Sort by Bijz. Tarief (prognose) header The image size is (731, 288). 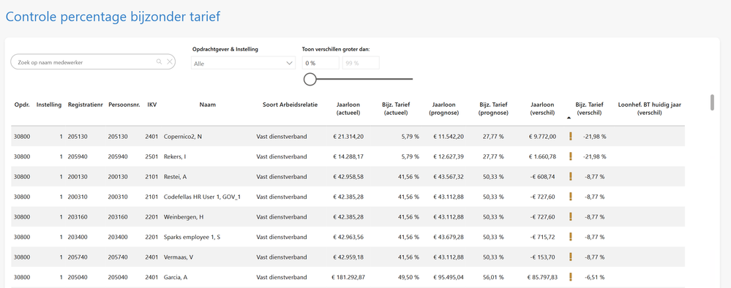[x=494, y=109]
